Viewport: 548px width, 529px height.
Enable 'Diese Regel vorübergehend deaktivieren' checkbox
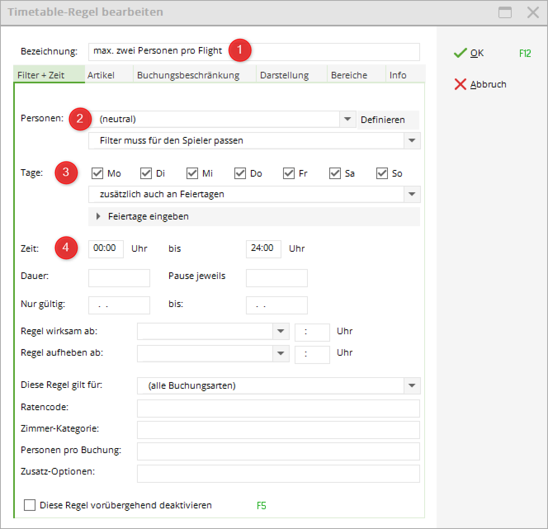coord(30,505)
